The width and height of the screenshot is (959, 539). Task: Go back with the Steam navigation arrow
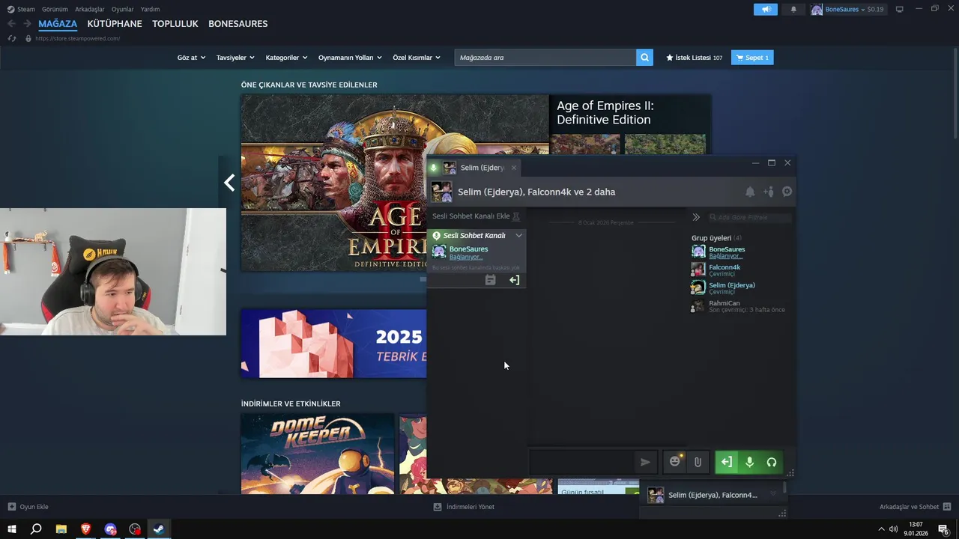tap(11, 23)
